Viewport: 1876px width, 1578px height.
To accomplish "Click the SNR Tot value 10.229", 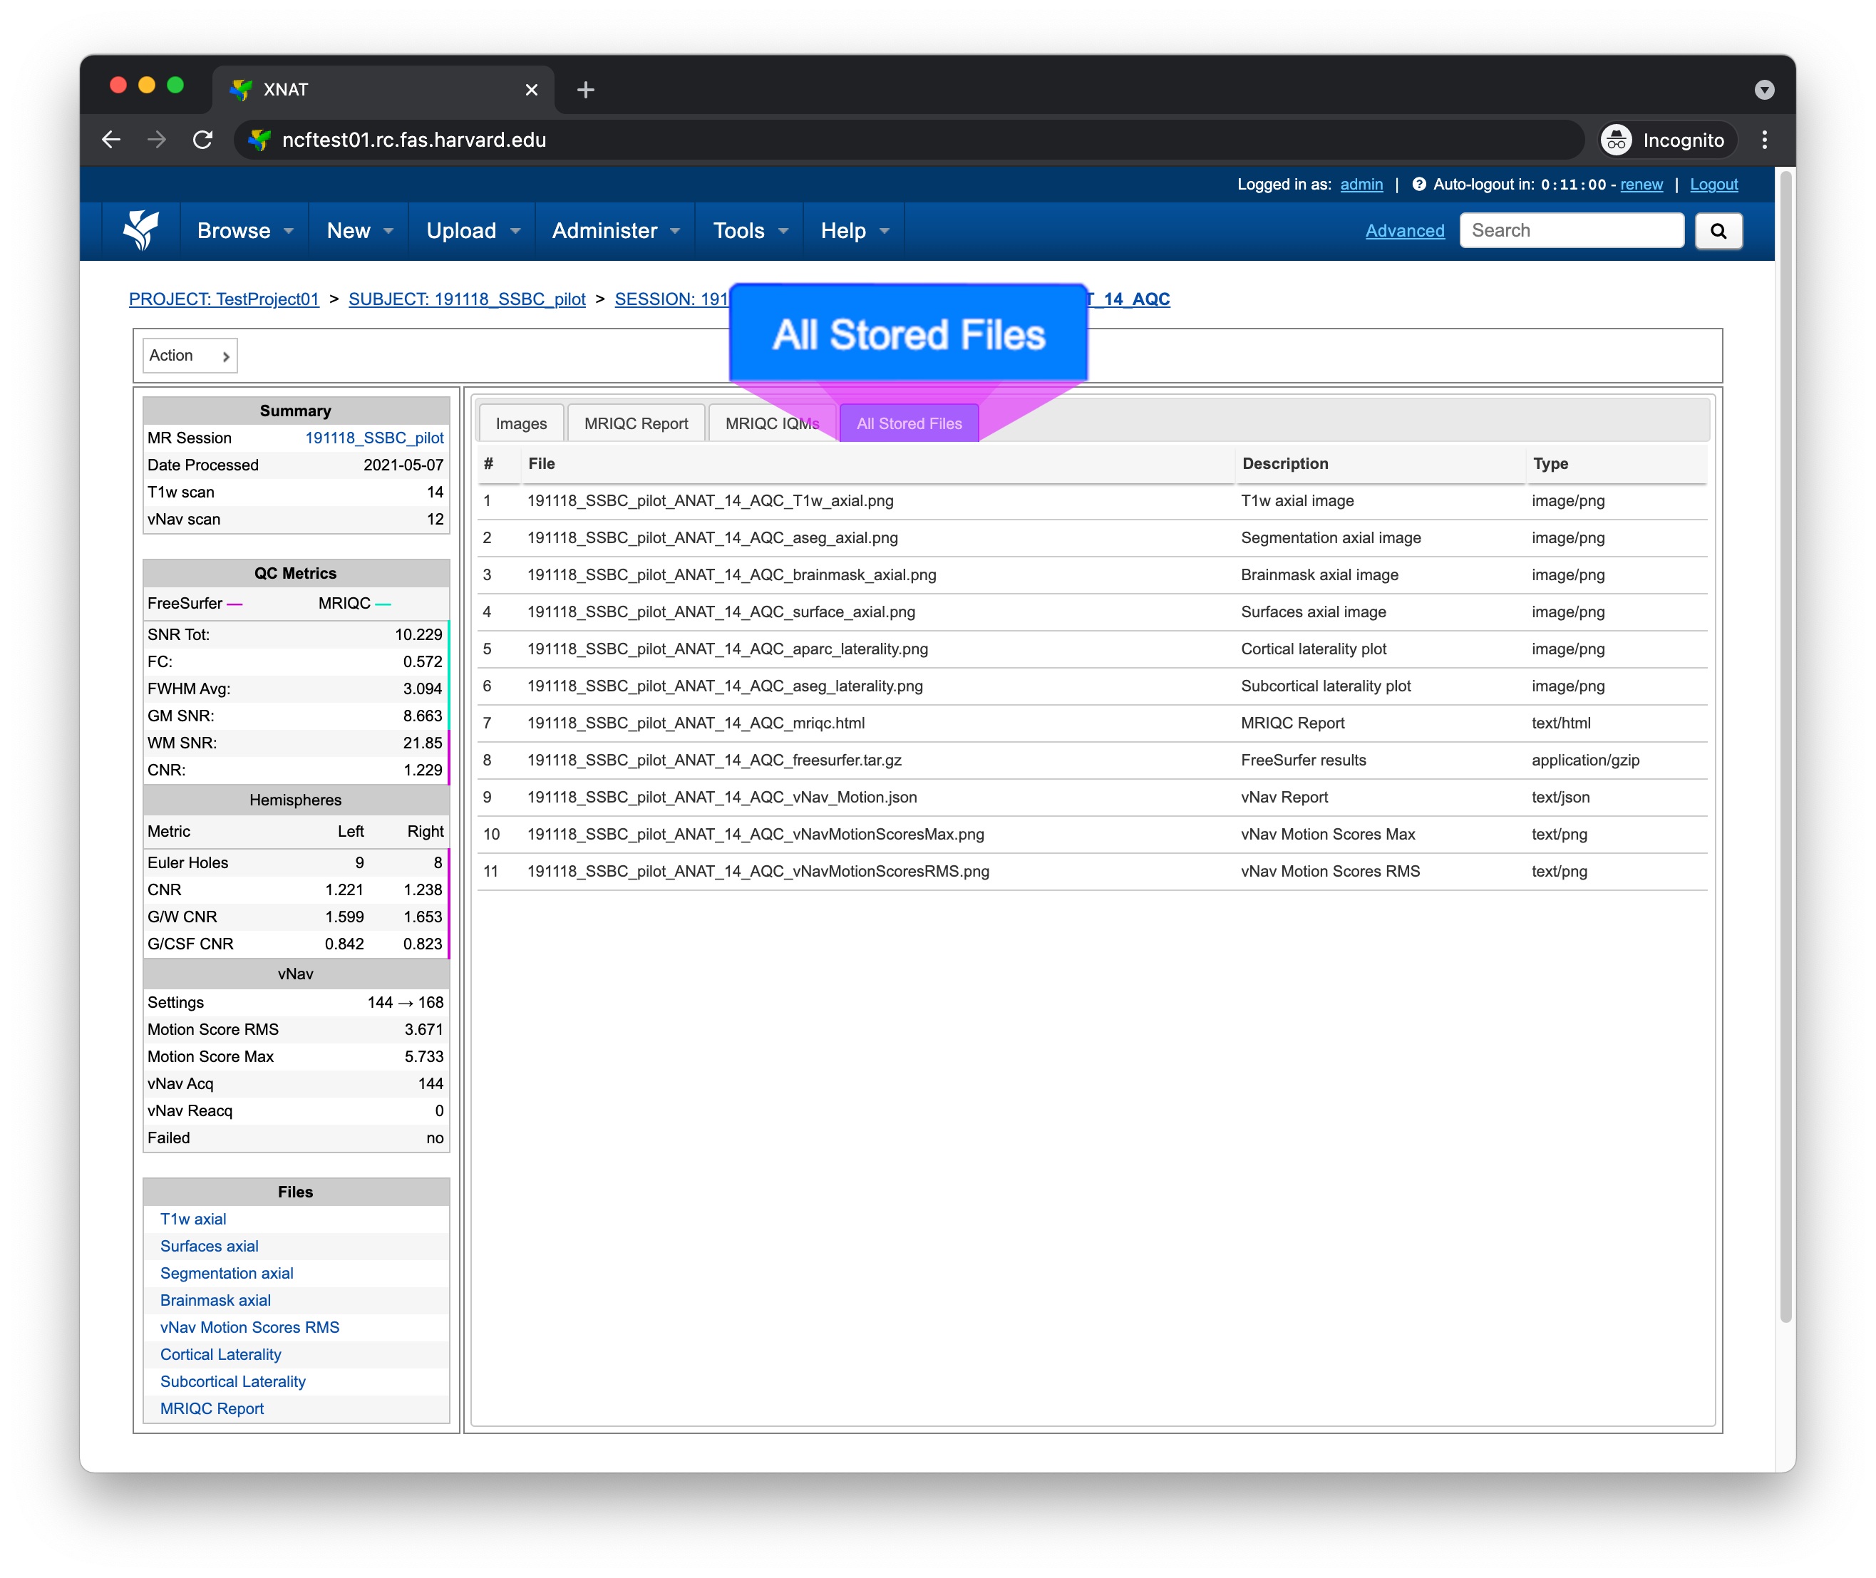I will (x=418, y=634).
